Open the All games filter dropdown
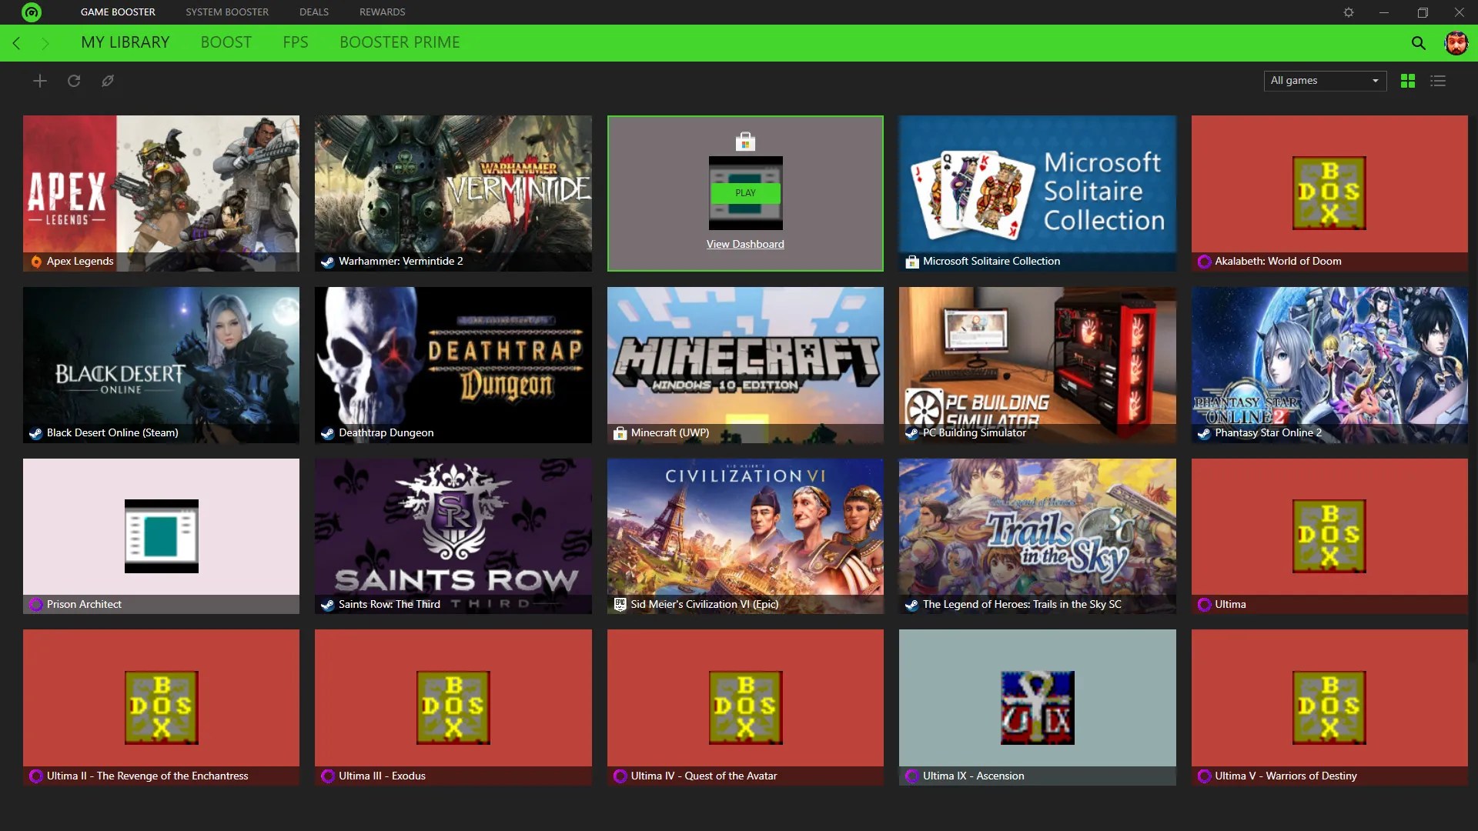The width and height of the screenshot is (1478, 831). [x=1323, y=81]
